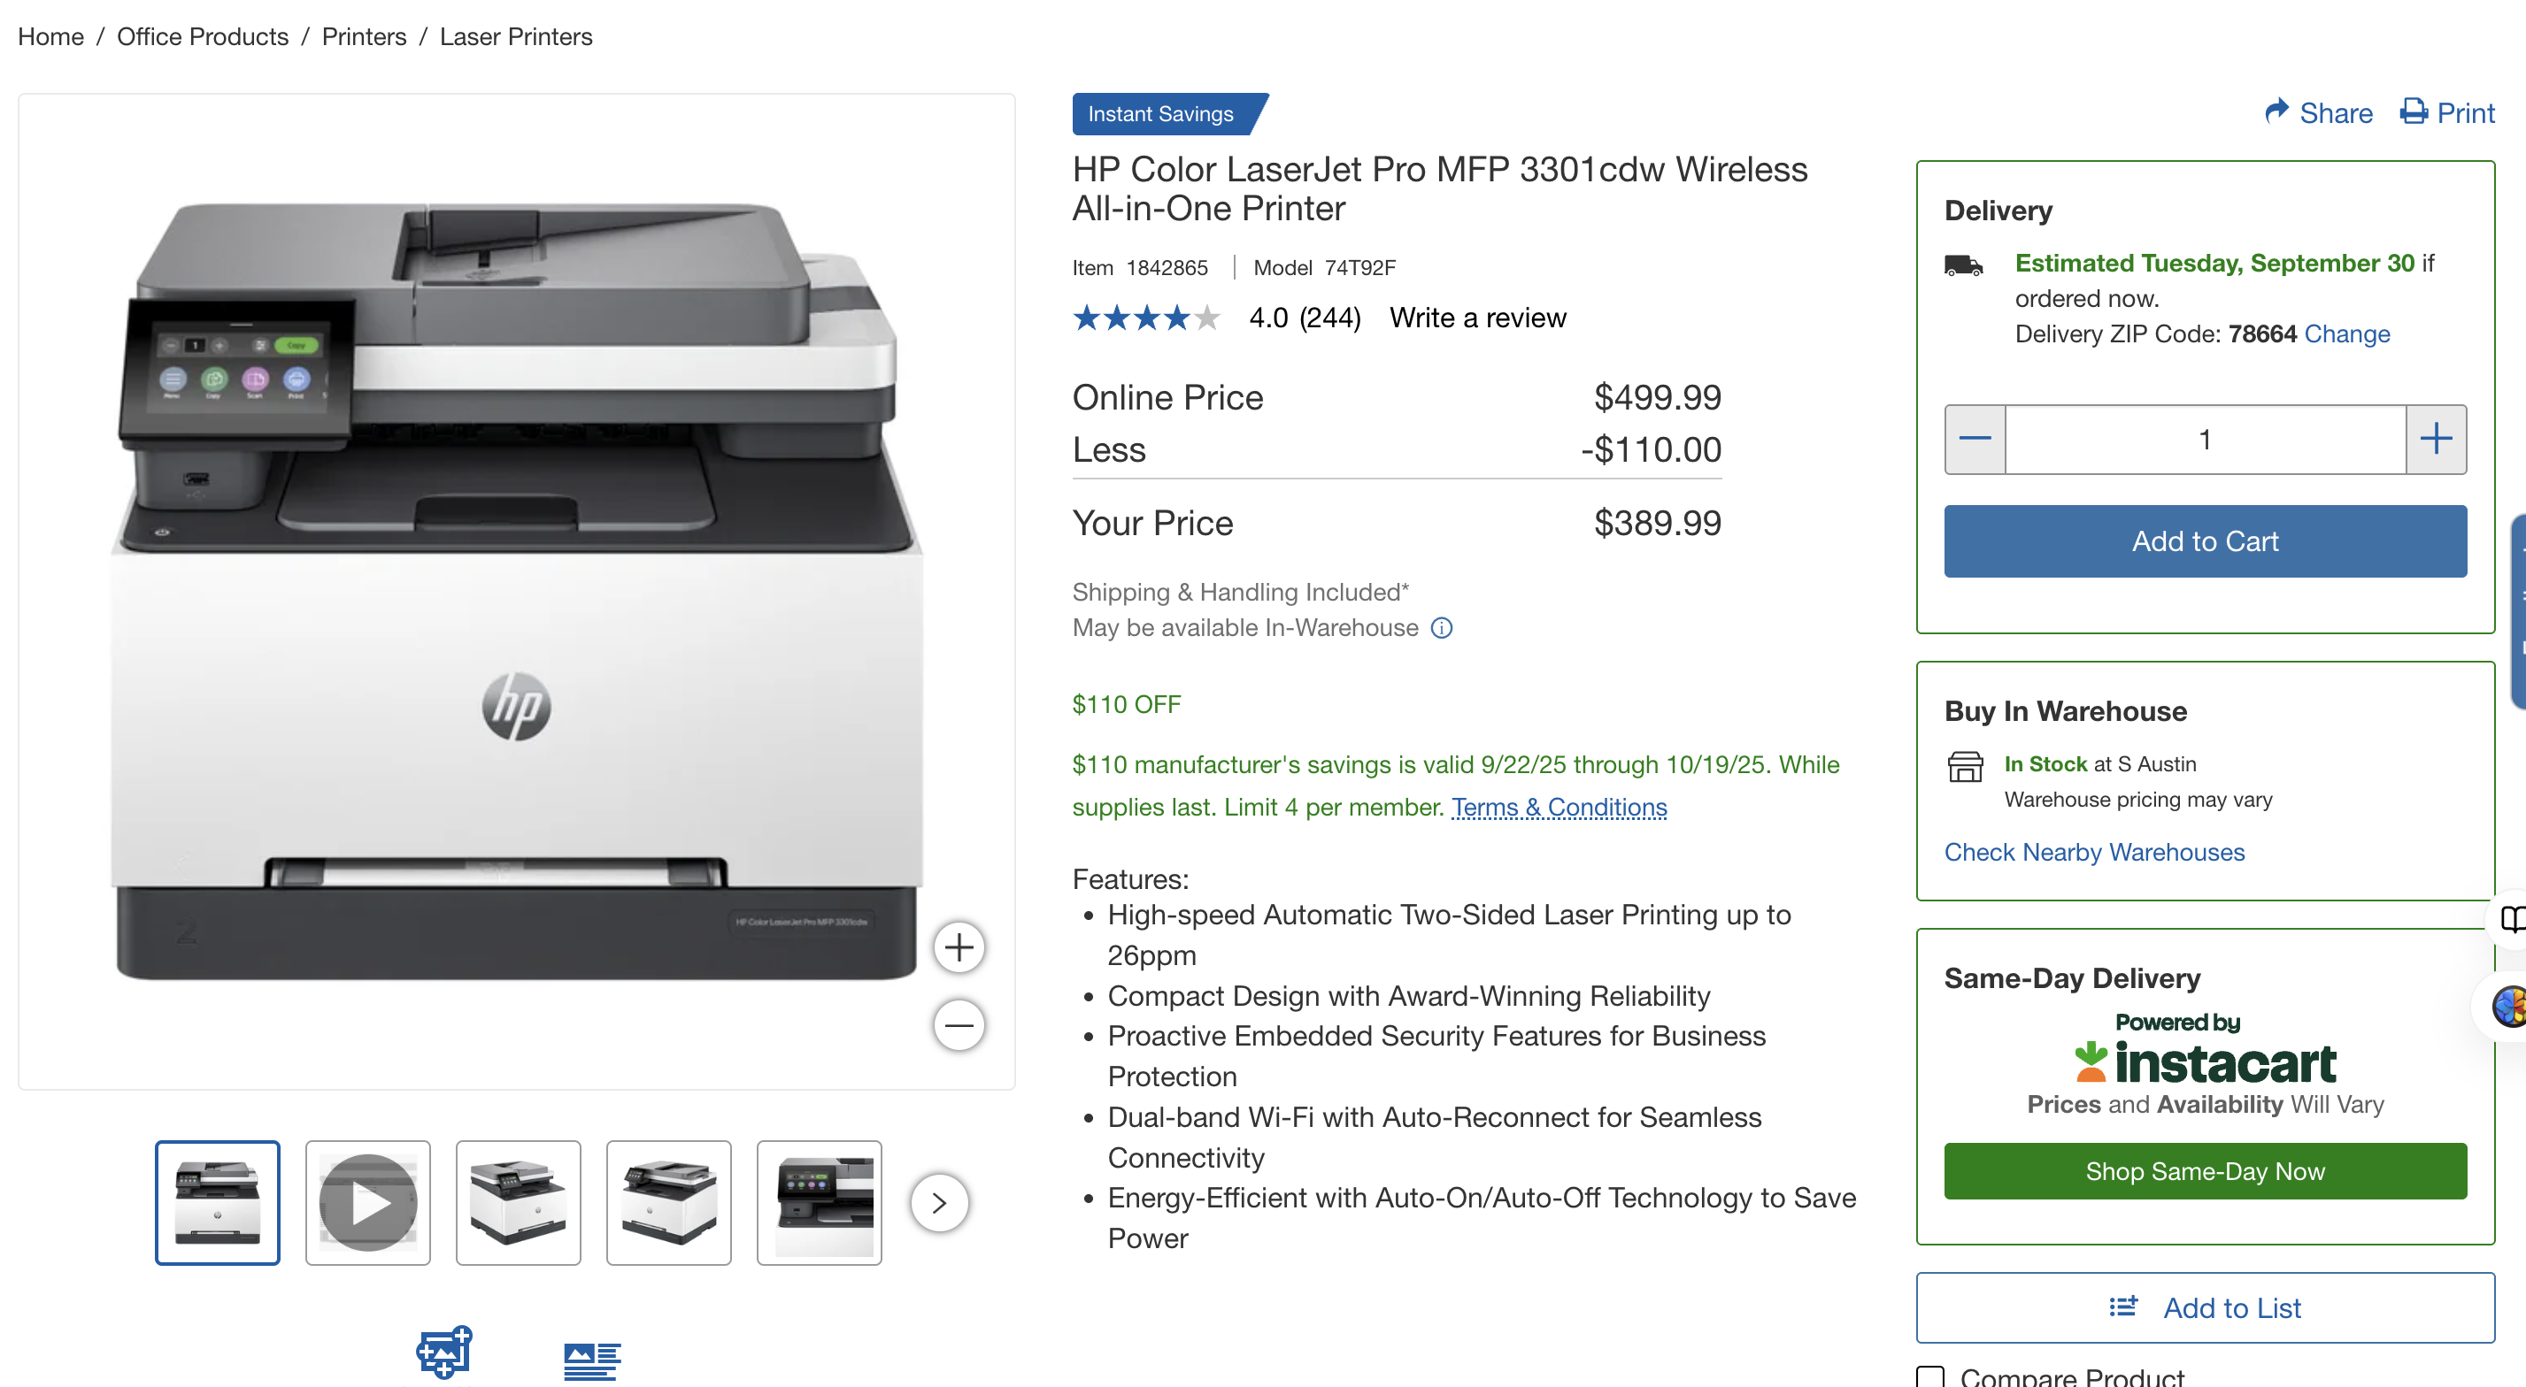Click the Print printer icon

click(2414, 111)
